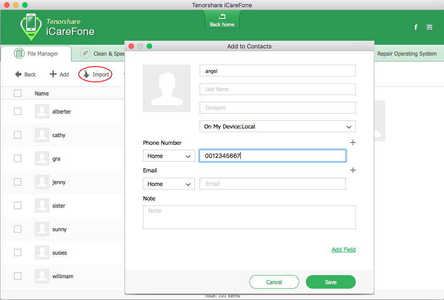
Task: Check the box for susies
Action: click(x=18, y=252)
